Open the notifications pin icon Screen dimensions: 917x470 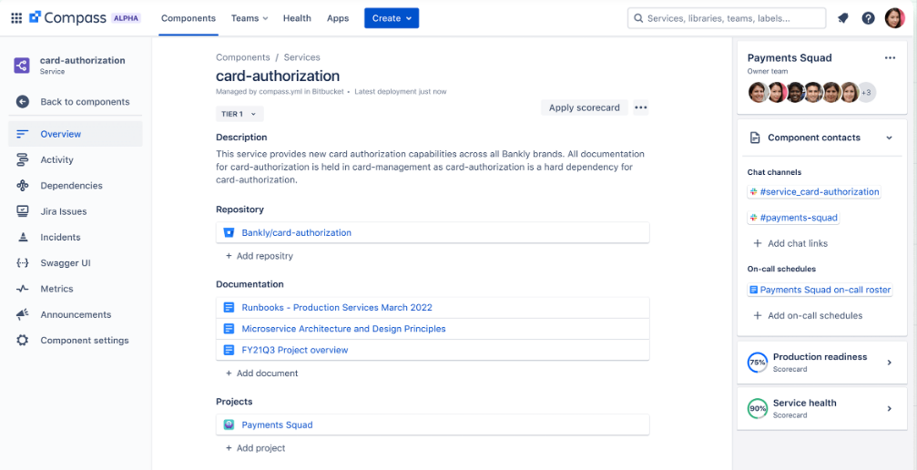[x=842, y=18]
